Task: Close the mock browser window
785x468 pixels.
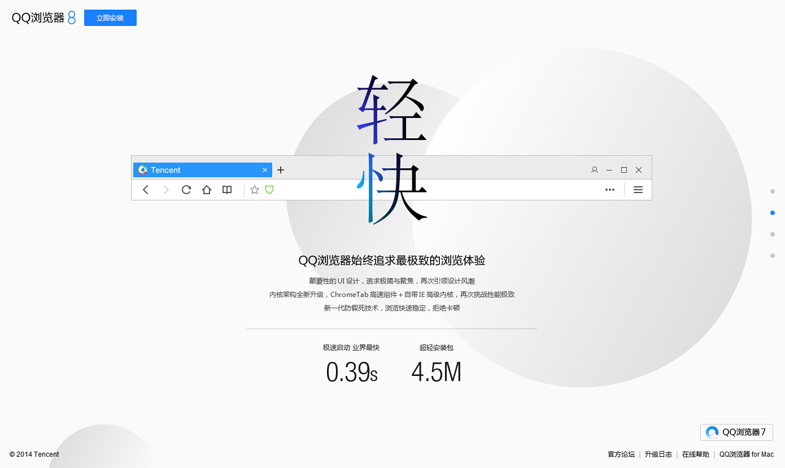Action: tap(639, 170)
